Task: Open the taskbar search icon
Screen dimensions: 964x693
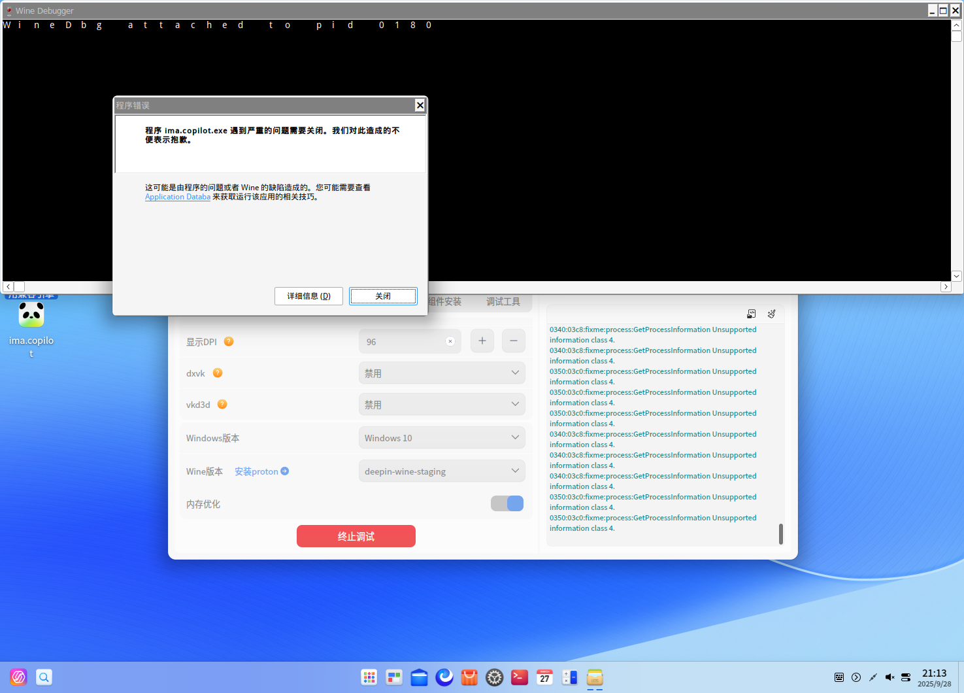Action: pyautogui.click(x=44, y=677)
